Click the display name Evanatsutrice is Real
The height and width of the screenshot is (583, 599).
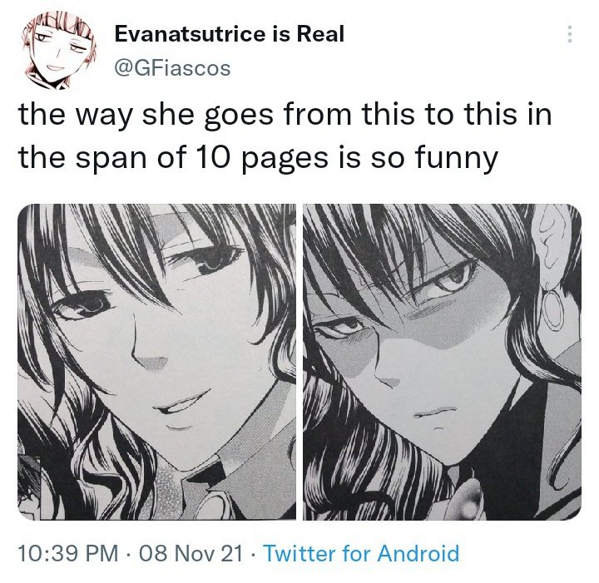[x=230, y=33]
